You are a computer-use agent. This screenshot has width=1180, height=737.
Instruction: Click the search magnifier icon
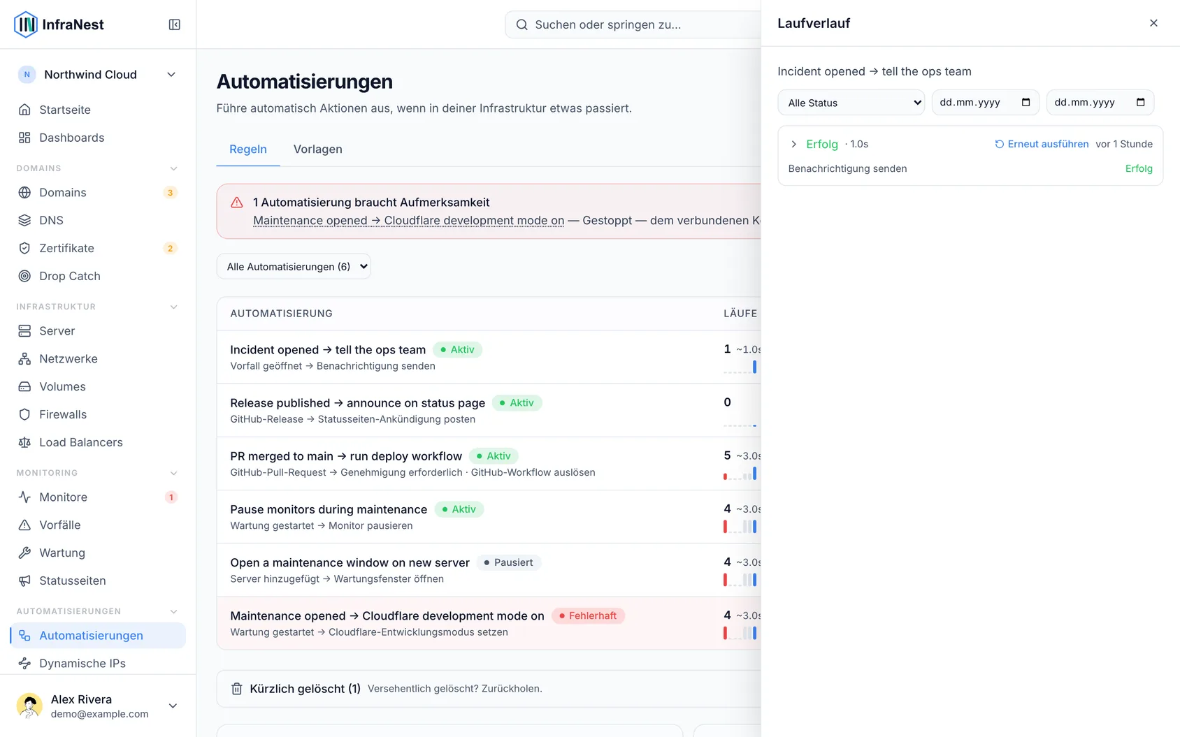(x=521, y=24)
